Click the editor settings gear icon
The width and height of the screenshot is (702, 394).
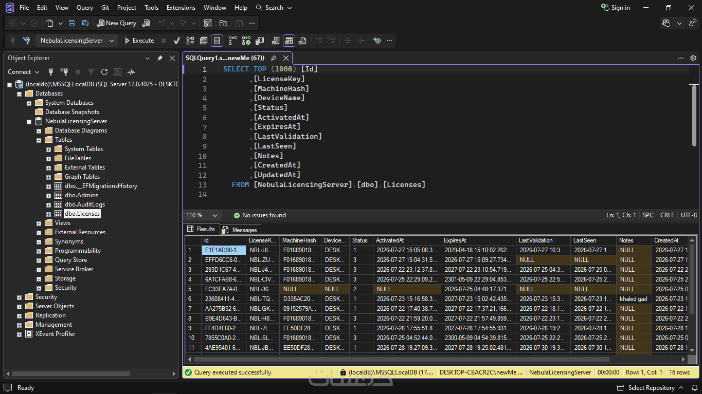coord(693,58)
